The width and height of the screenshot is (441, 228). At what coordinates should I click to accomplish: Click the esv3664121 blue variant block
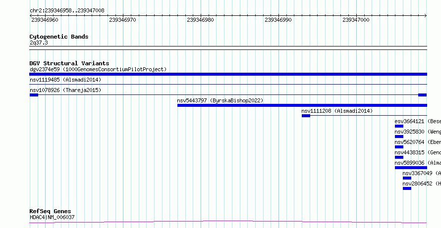click(x=399, y=126)
